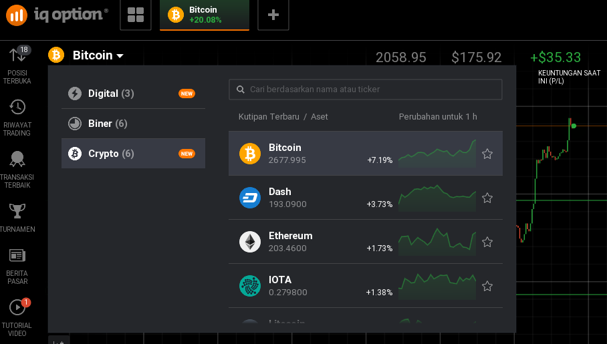
Task: Click Keuntungan Saat Ini (P/L) label
Action: click(569, 77)
